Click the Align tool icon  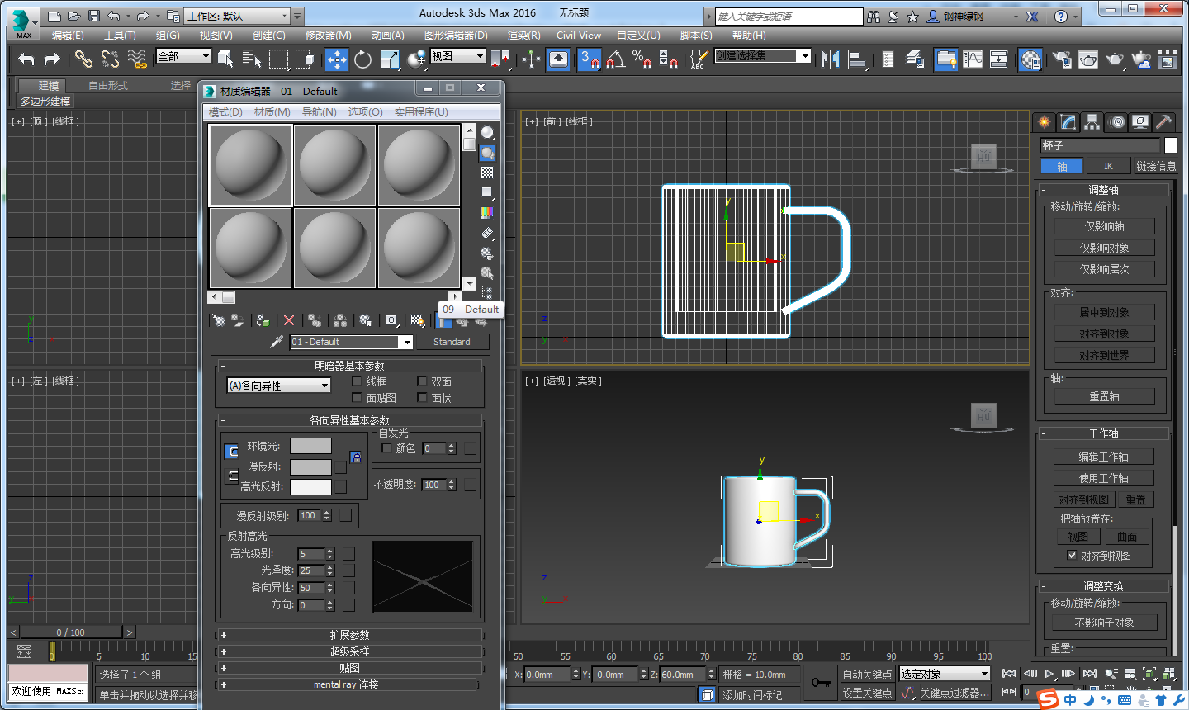coord(857,59)
